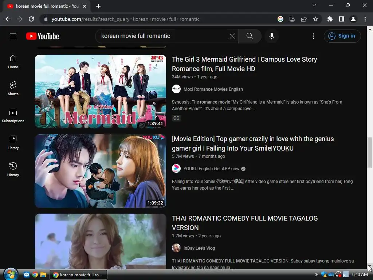
Task: Click the Moxi channel avatar
Action: 176,89
